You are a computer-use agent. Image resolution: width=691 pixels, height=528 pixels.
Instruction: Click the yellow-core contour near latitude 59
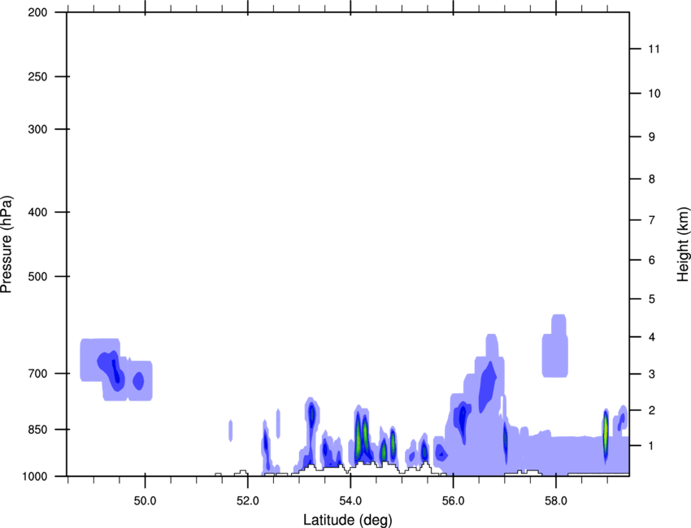(606, 434)
